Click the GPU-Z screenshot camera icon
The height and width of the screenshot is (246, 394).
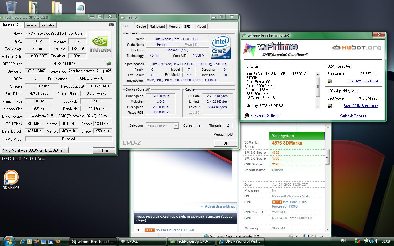pyautogui.click(x=111, y=25)
